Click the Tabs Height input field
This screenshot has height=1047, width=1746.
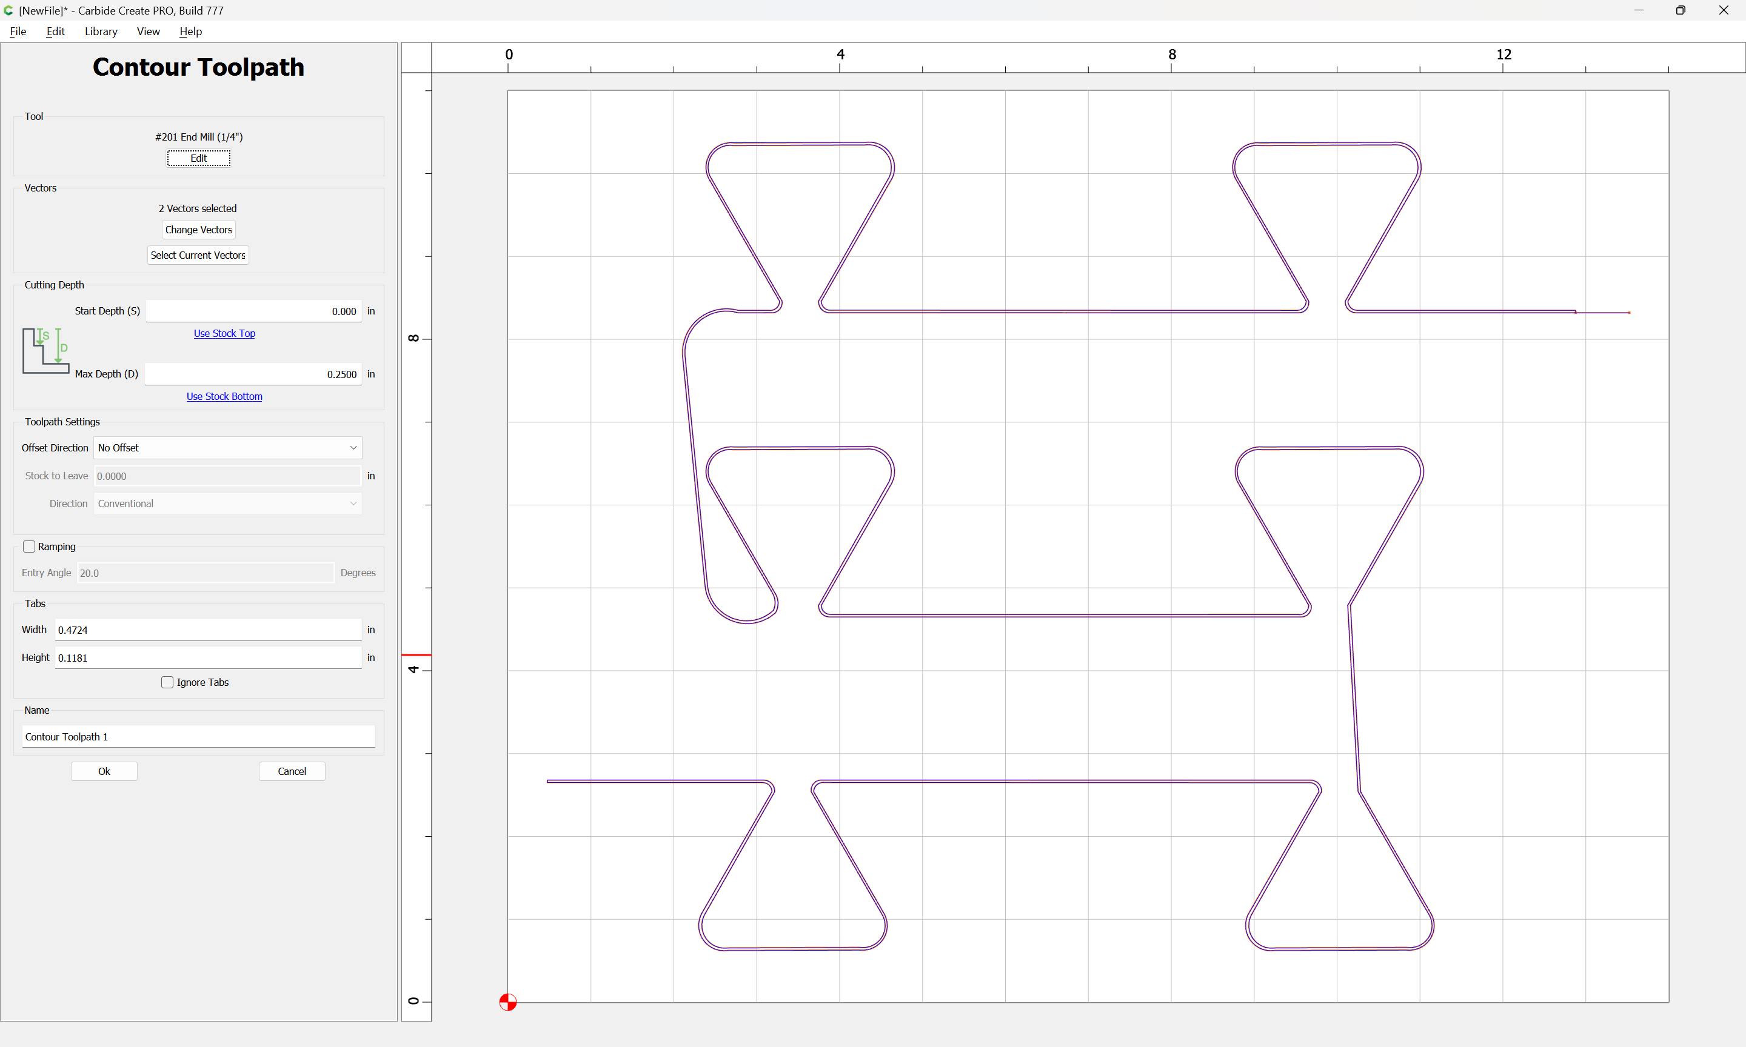[208, 657]
